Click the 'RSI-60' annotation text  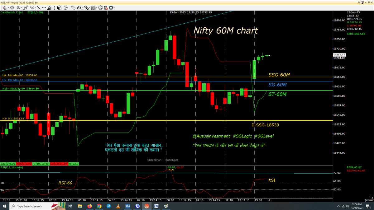[x=65, y=183]
